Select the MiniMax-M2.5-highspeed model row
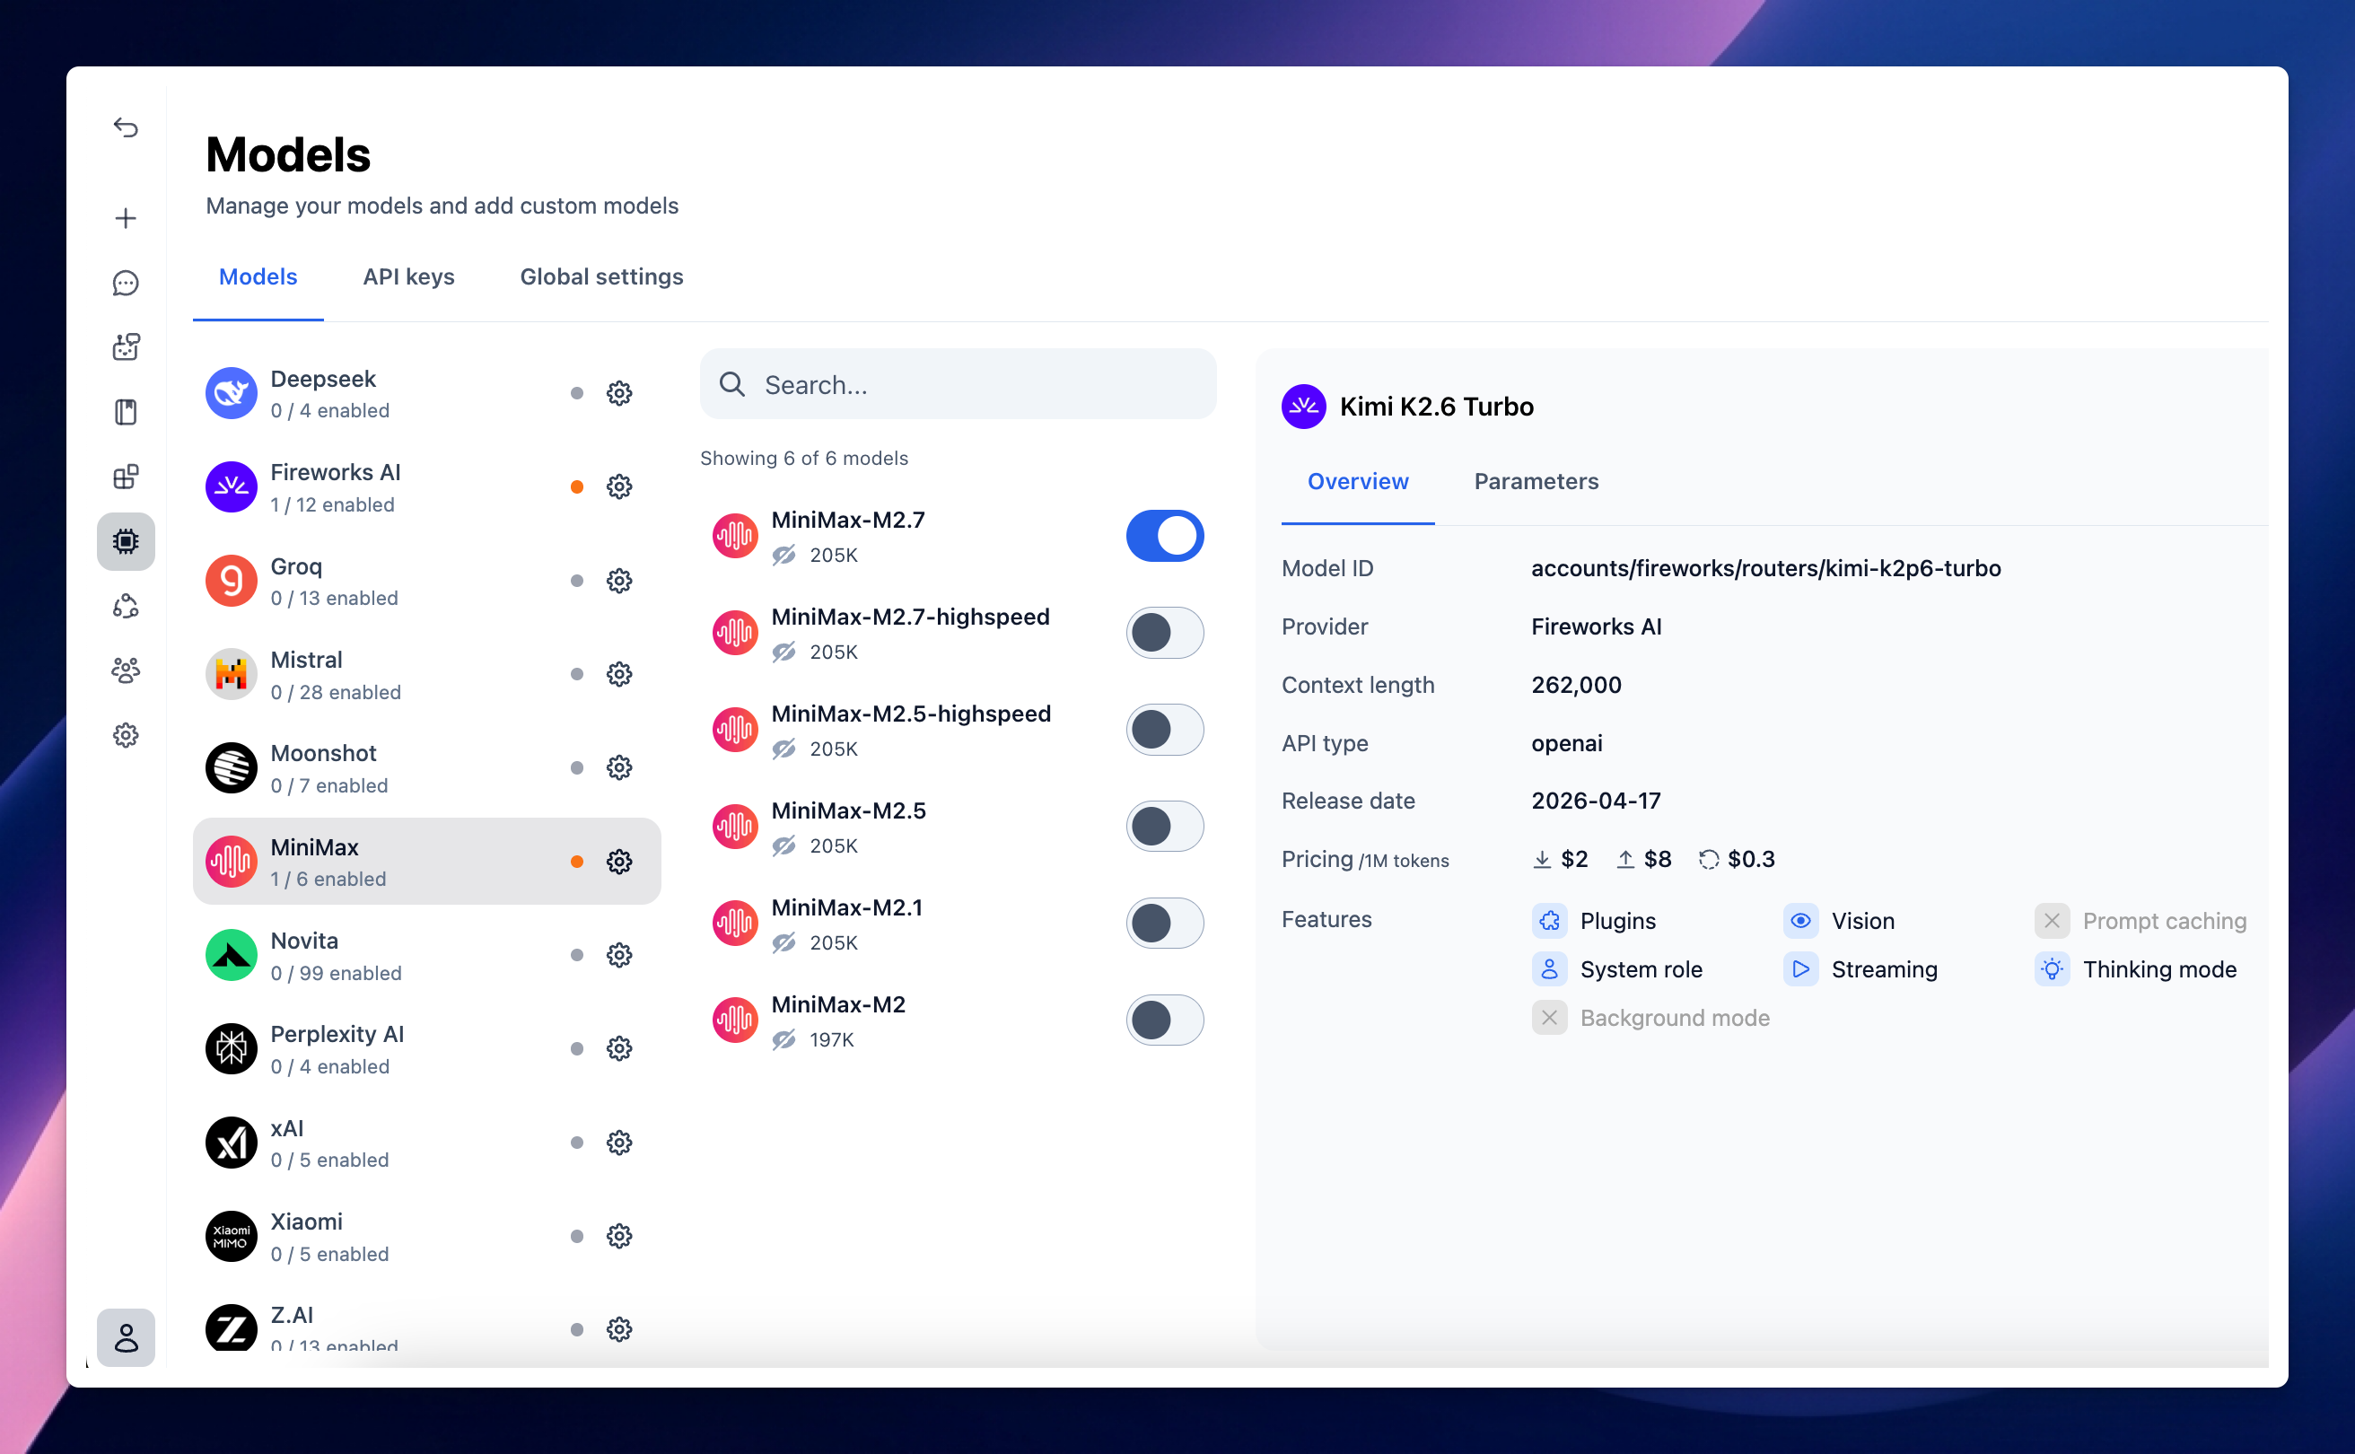 (x=958, y=730)
